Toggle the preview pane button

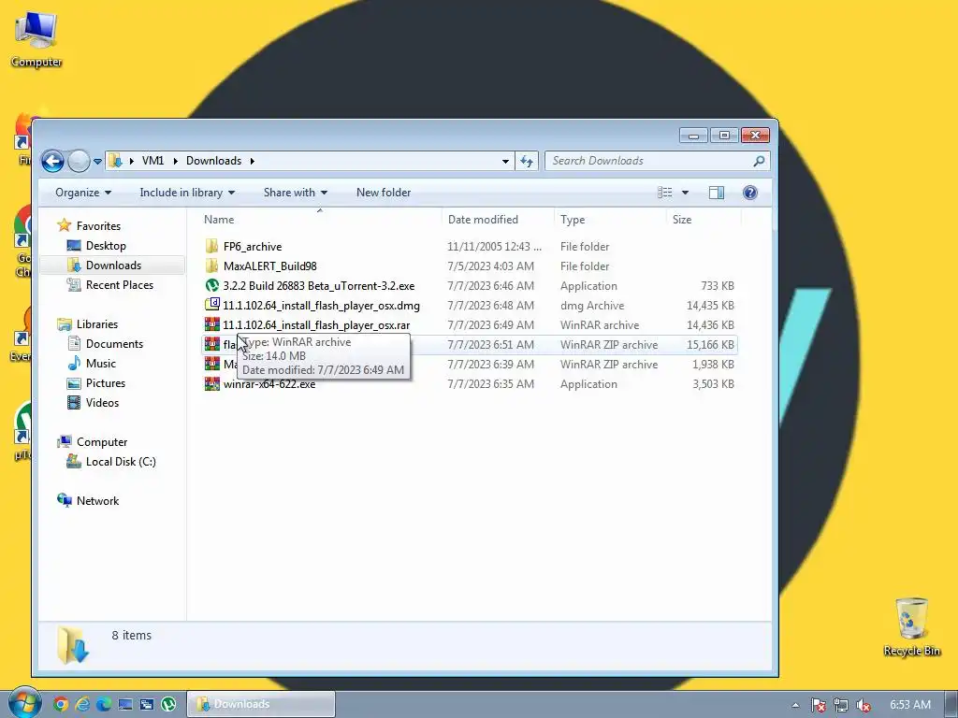[x=716, y=193]
